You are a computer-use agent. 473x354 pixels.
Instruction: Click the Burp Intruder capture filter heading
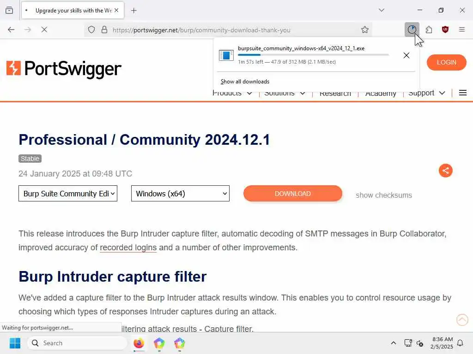113,277
